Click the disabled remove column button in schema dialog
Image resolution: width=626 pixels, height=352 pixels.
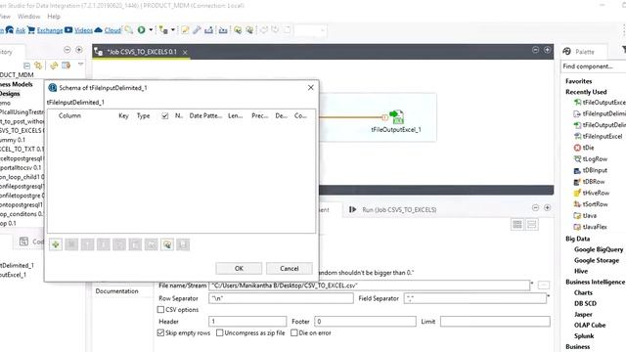coord(71,244)
